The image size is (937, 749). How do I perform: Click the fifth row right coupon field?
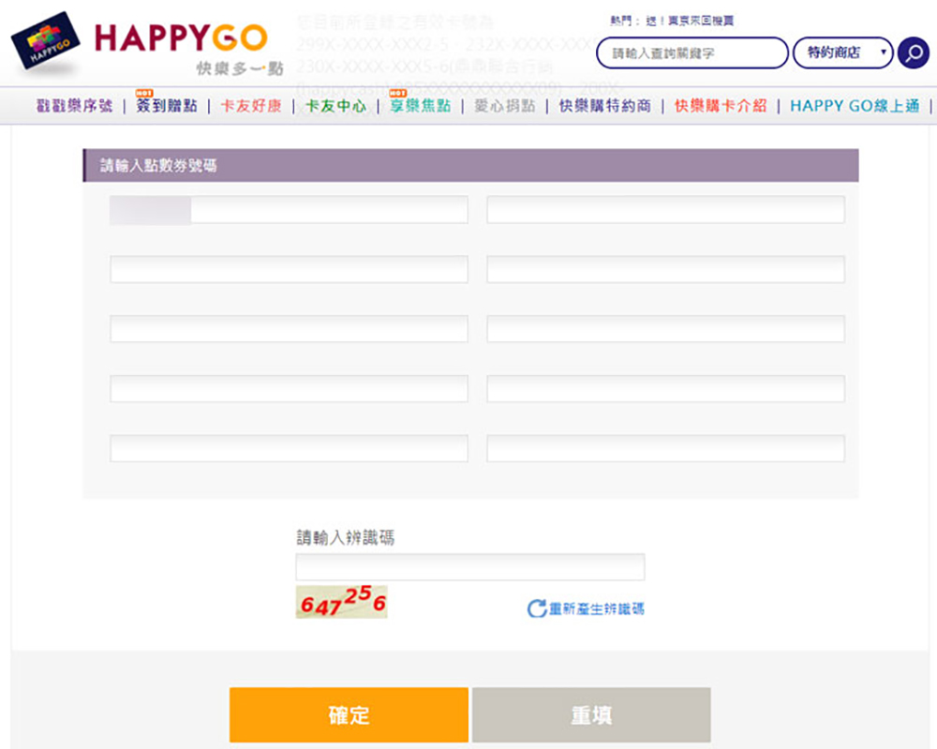tap(665, 449)
